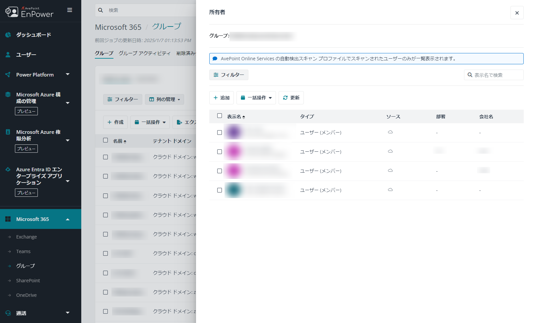Open 一括操作 dropdown in 所有者 panel
This screenshot has height=323, width=533.
pos(256,98)
